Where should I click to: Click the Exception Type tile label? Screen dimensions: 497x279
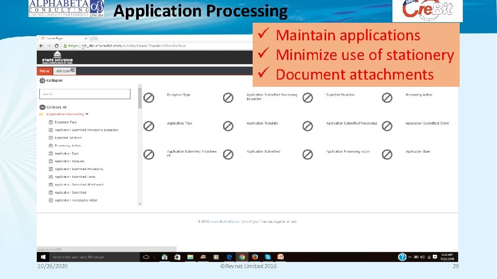pos(179,95)
